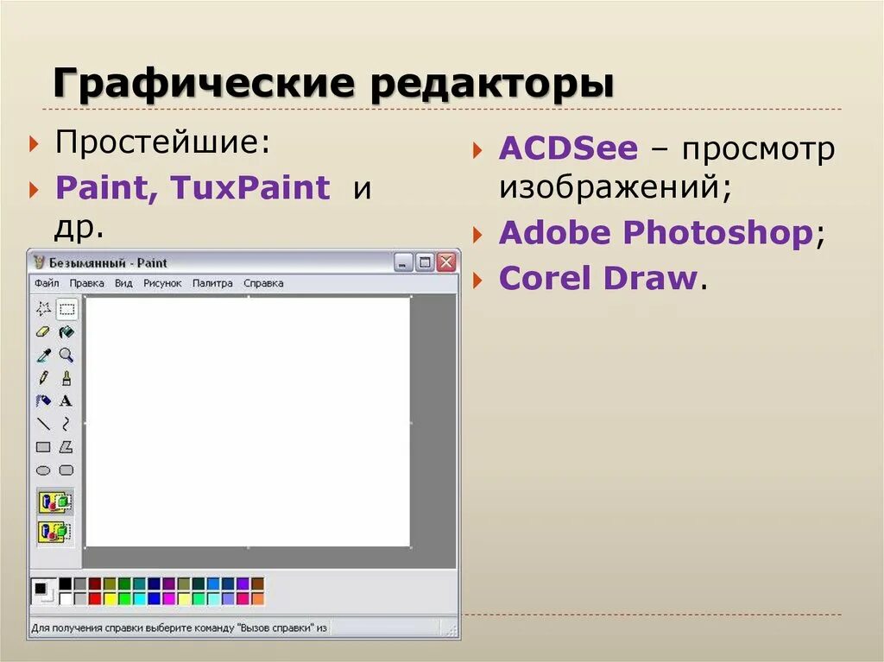884x662 pixels.
Task: Choose the yellow palette swatch
Action: pyautogui.click(x=110, y=598)
